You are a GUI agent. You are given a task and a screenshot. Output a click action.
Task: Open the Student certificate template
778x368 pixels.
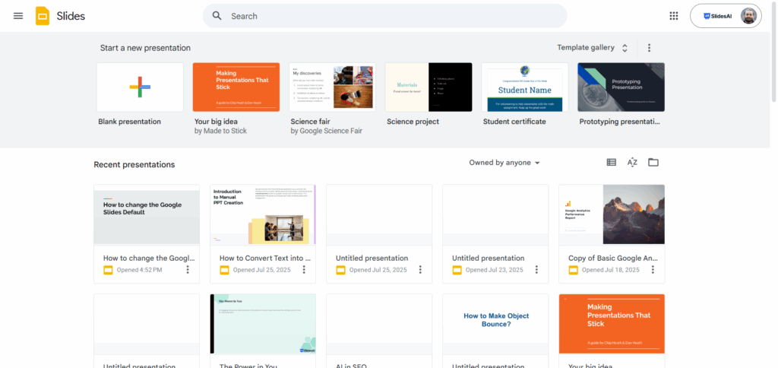point(524,87)
